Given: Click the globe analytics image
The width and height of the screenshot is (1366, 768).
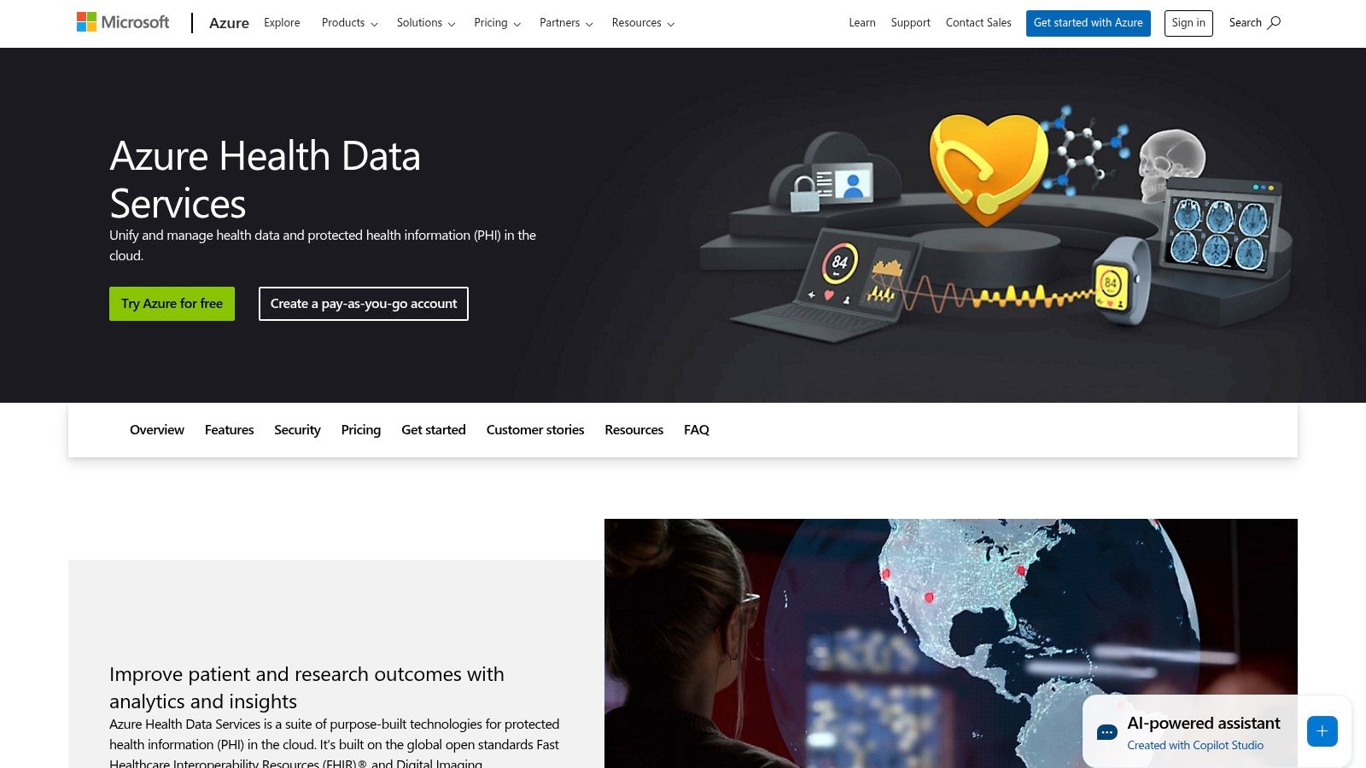Looking at the screenshot, I should click(951, 643).
